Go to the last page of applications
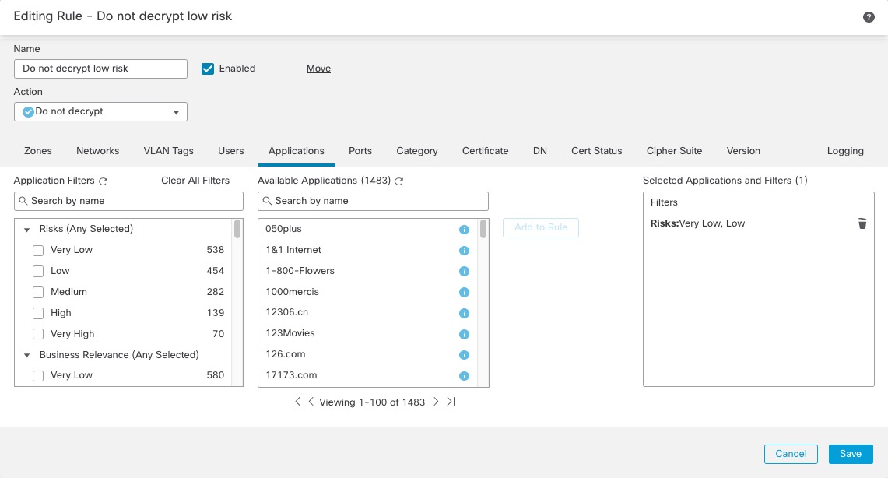Screen dimensions: 888x478 point(450,401)
